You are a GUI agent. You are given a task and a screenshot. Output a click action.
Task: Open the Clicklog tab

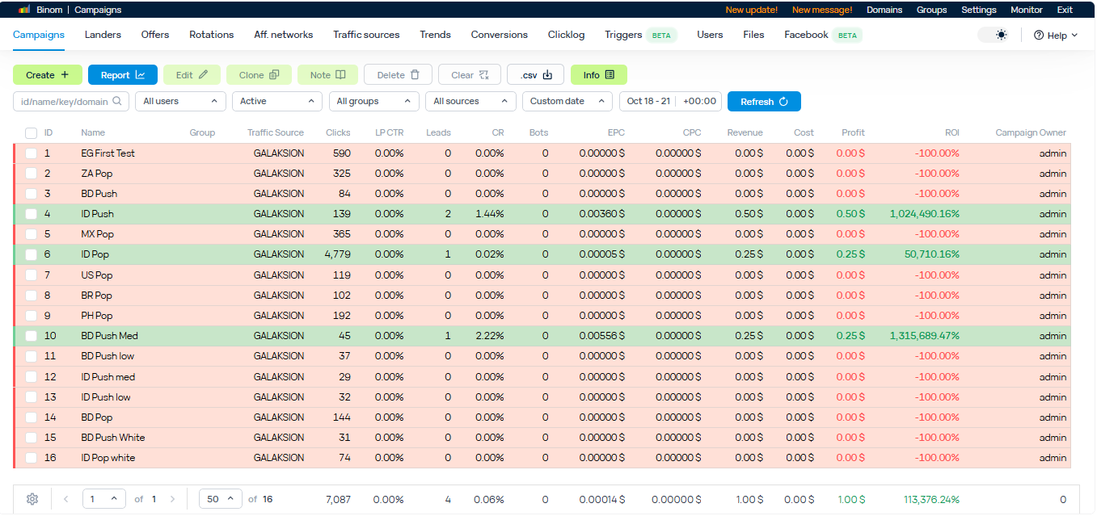coord(566,35)
